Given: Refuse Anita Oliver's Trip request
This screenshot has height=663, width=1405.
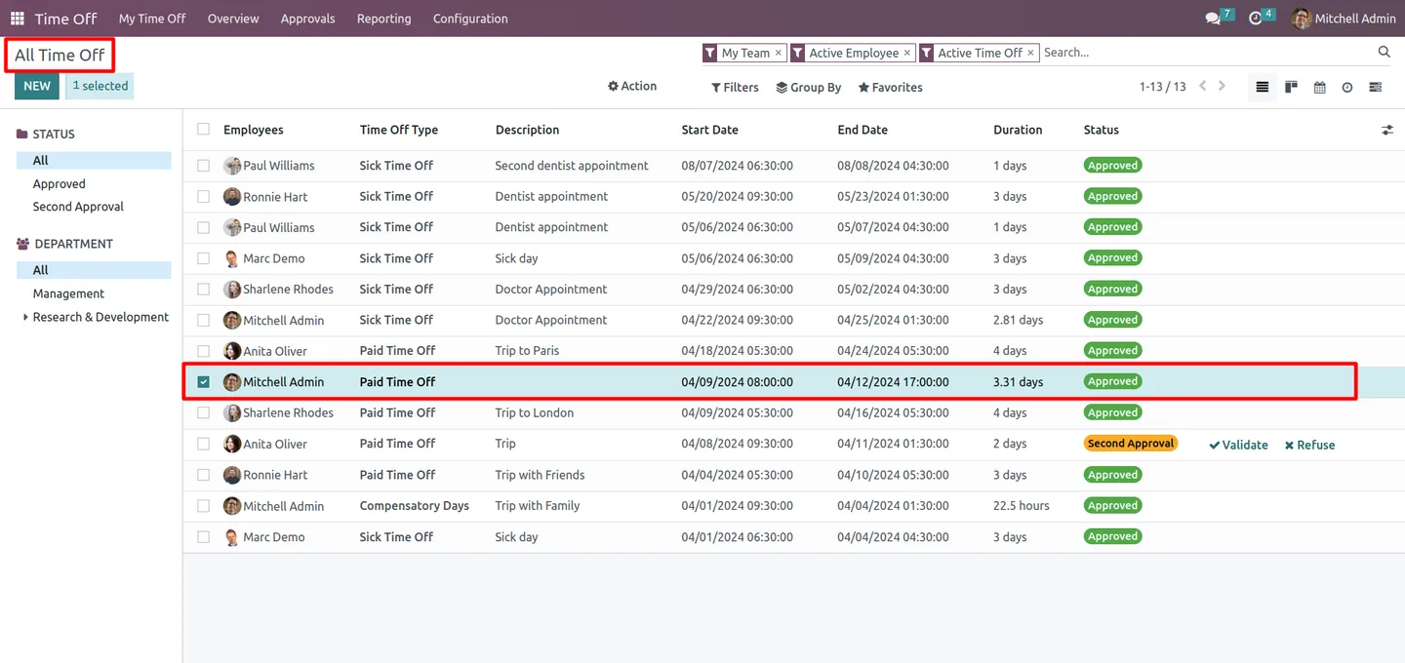Looking at the screenshot, I should pos(1309,445).
